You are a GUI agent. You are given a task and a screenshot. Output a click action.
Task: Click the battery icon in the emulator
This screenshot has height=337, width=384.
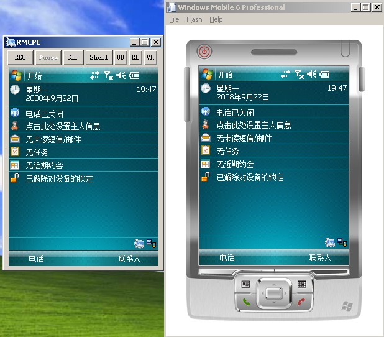(324, 74)
